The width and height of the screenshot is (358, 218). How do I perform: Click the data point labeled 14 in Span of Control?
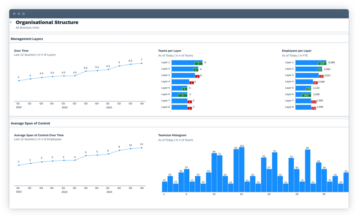[142, 148]
